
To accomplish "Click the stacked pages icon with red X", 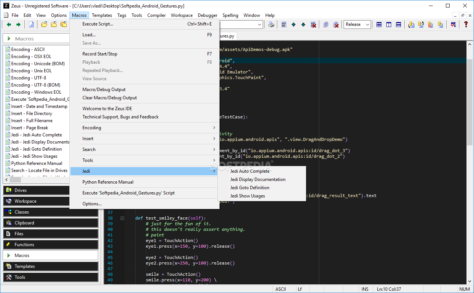I will click(x=336, y=24).
